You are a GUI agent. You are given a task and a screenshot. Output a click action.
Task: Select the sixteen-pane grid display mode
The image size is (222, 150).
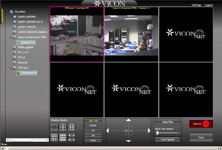pos(63,138)
